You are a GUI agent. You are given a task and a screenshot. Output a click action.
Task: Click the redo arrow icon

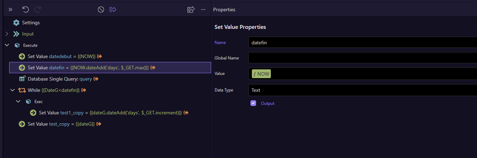pyautogui.click(x=38, y=10)
